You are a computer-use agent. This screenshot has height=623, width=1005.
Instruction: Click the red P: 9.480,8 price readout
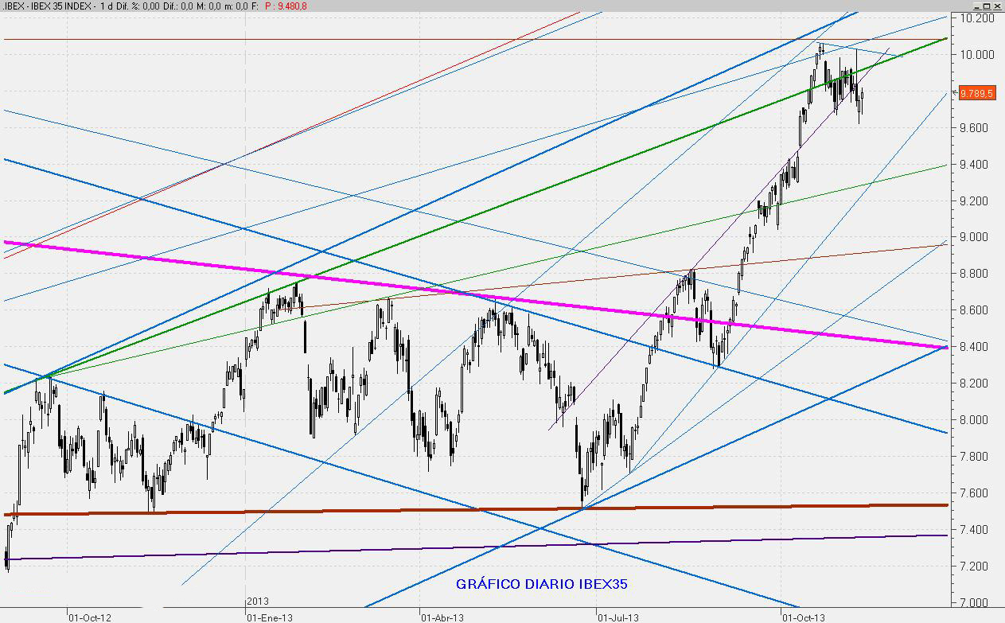(286, 6)
